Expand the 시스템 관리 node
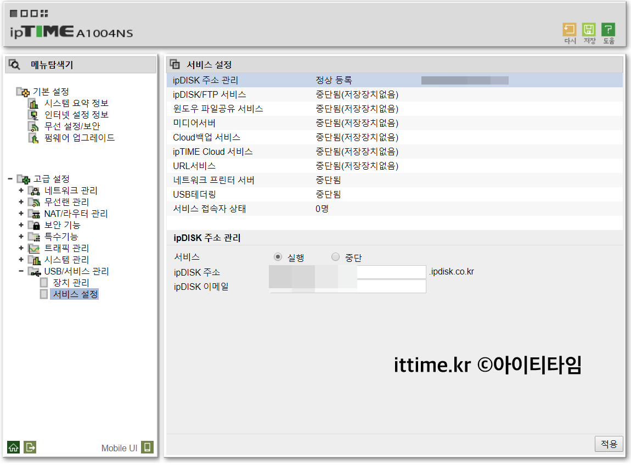The width and height of the screenshot is (631, 465). click(x=21, y=260)
